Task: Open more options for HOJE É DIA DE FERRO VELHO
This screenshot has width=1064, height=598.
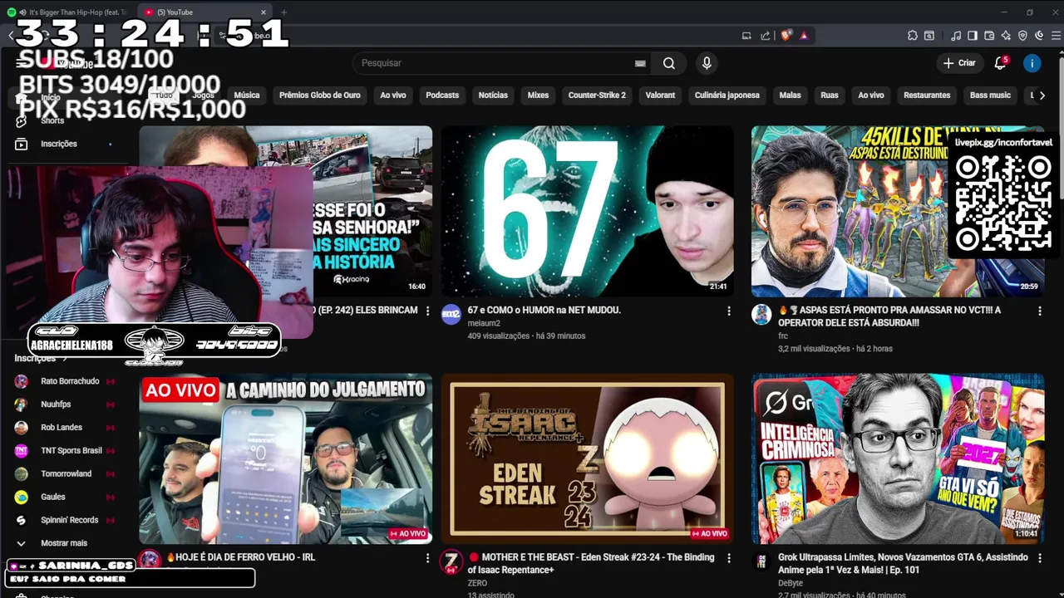Action: click(427, 558)
